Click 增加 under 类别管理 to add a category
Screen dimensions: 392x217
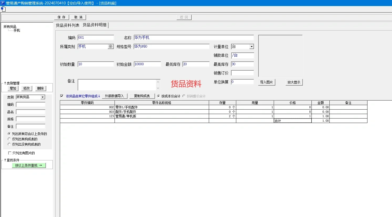coord(12,88)
